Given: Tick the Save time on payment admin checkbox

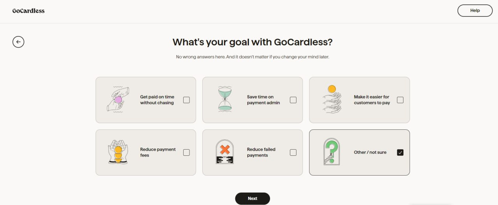Looking at the screenshot, I should (x=293, y=100).
